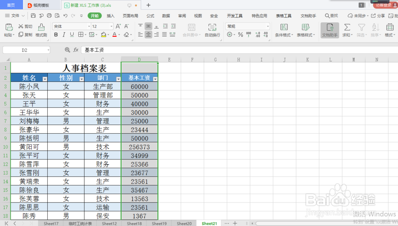Click the formula bar containing 基本工资
This screenshot has height=226, width=398.
[238, 50]
